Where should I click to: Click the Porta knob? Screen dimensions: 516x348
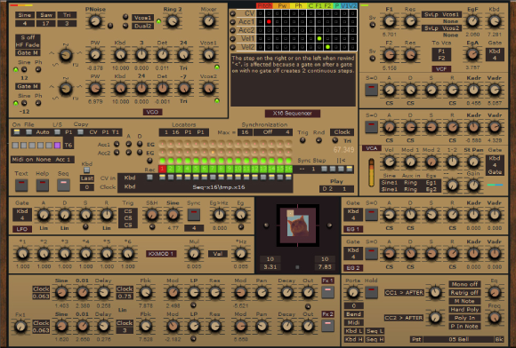353,292
